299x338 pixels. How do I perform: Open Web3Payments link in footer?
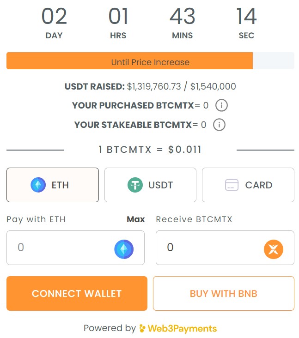(178, 328)
